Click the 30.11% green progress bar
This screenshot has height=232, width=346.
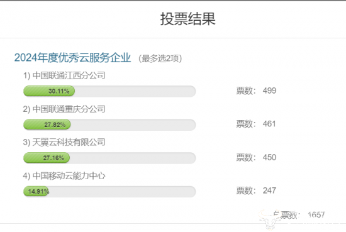[49, 91]
